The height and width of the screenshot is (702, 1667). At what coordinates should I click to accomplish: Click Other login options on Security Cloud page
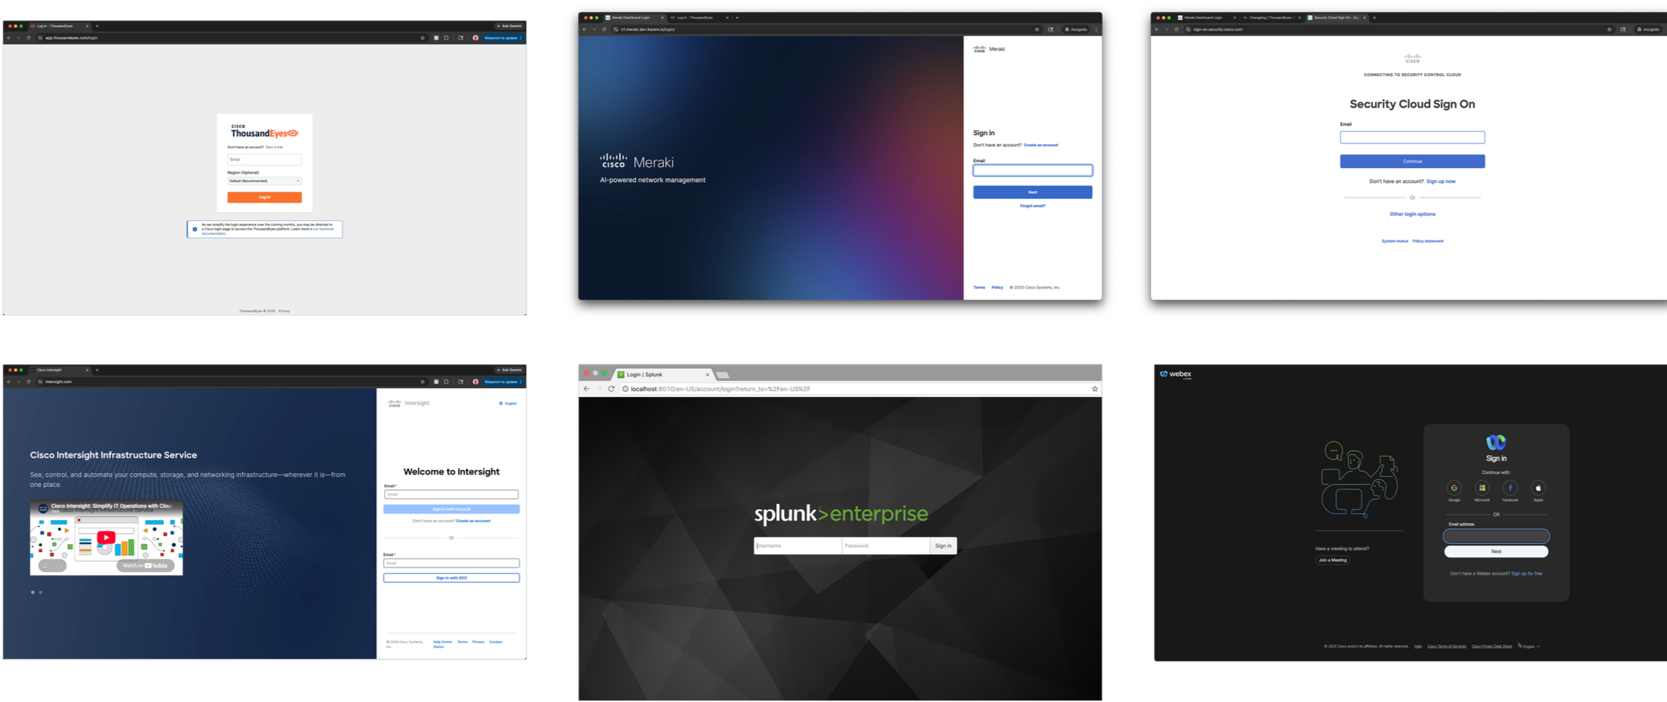tap(1412, 214)
